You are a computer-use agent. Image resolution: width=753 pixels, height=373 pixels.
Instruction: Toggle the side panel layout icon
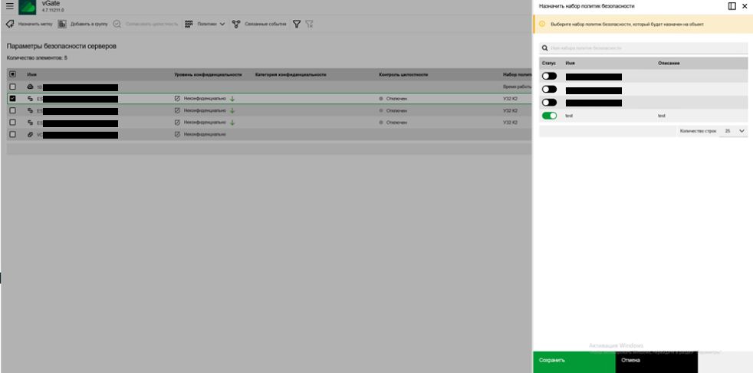tap(732, 6)
